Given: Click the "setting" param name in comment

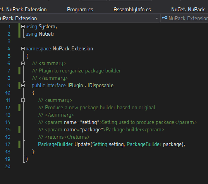Looking at the screenshot, I should (89, 122).
